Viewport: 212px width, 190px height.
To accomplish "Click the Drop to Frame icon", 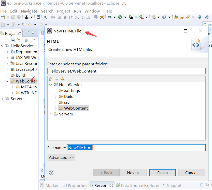I will click(x=96, y=17).
